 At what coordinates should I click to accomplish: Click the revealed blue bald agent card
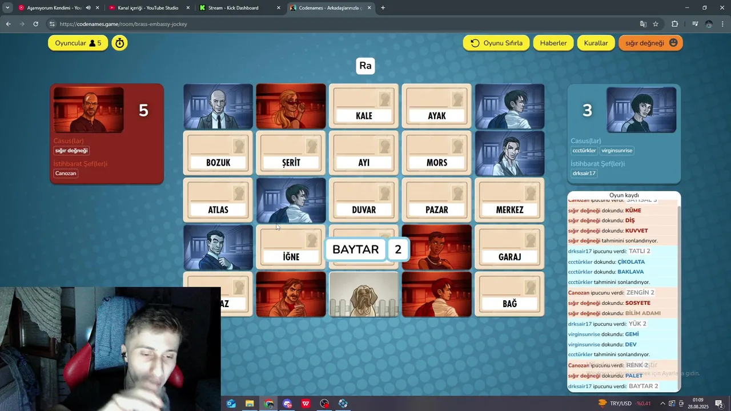[x=218, y=106]
